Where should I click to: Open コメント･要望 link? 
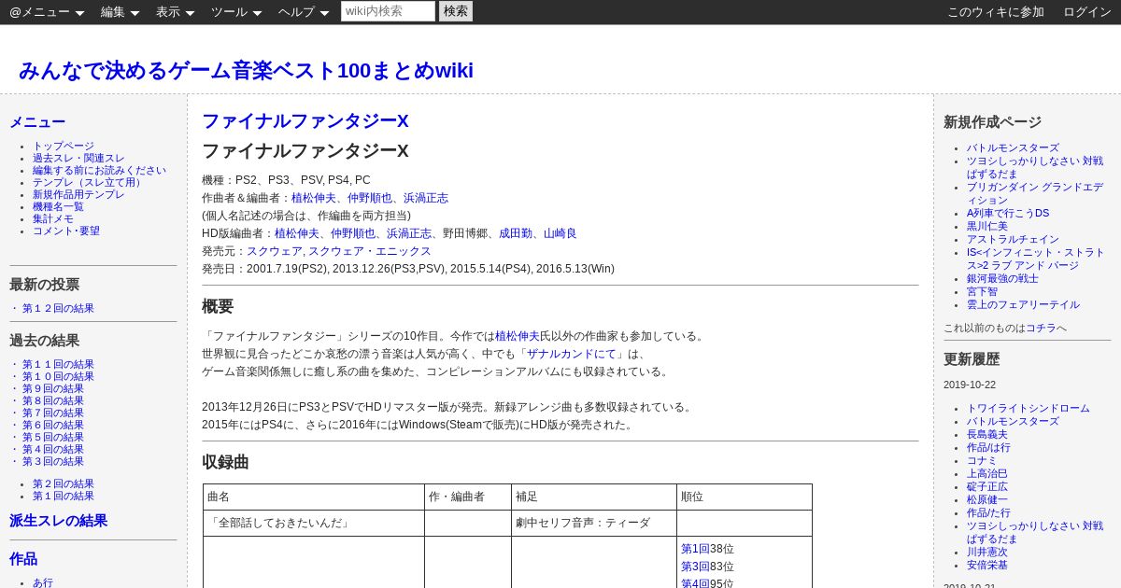pos(66,231)
